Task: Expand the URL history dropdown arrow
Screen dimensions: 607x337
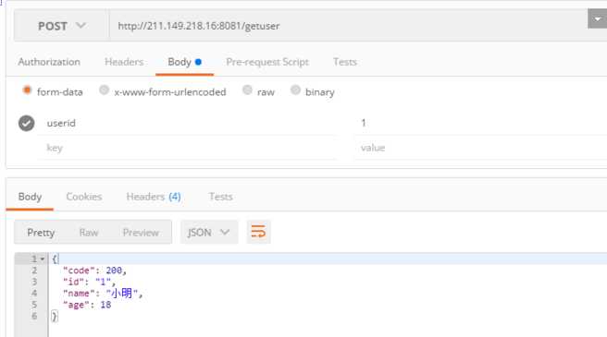Action: click(598, 18)
